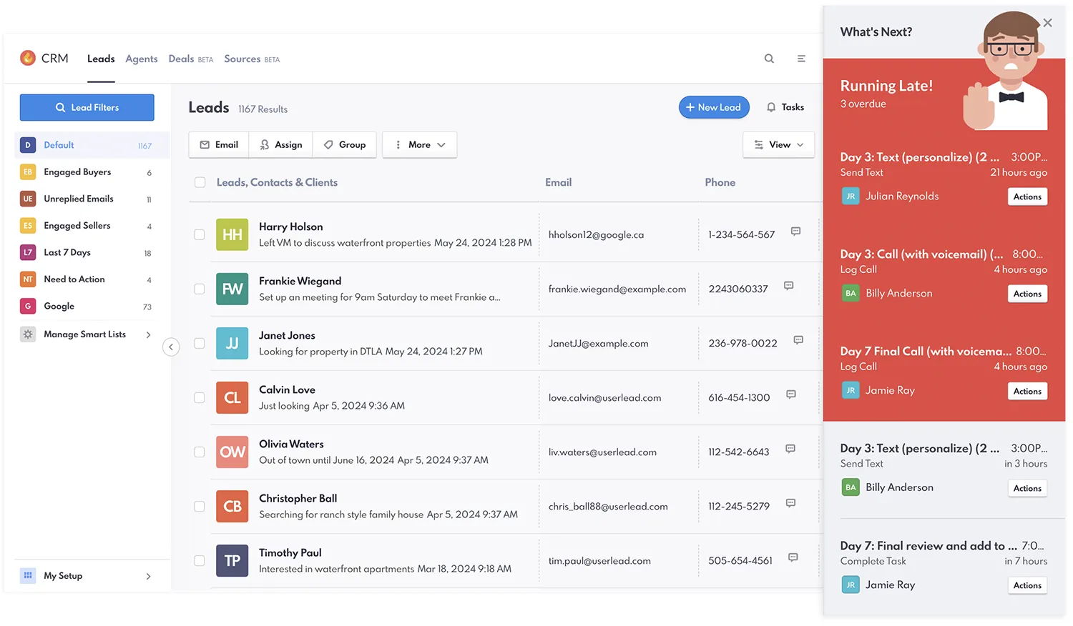Click Actions for Julian Reynolds task
Screen dimensions: 1073x626
[1027, 197]
